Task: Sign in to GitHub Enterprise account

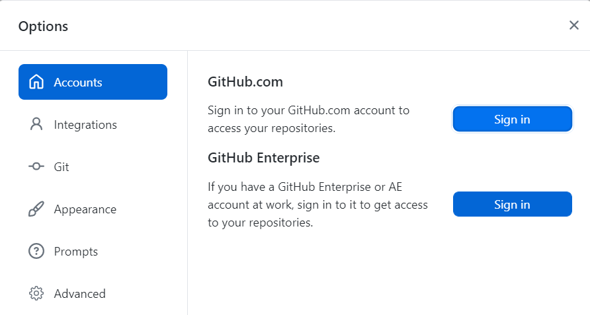Action: [512, 204]
